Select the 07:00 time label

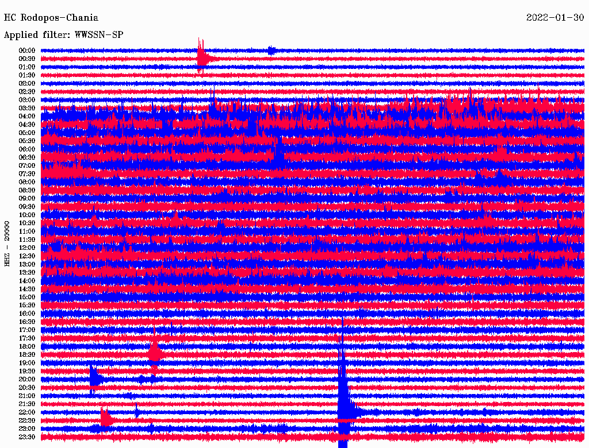click(x=26, y=166)
